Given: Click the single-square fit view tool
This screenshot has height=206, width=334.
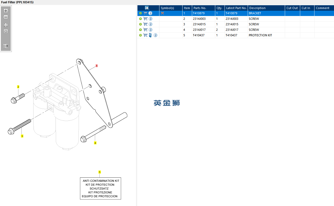Looking at the screenshot, I should (6, 31).
